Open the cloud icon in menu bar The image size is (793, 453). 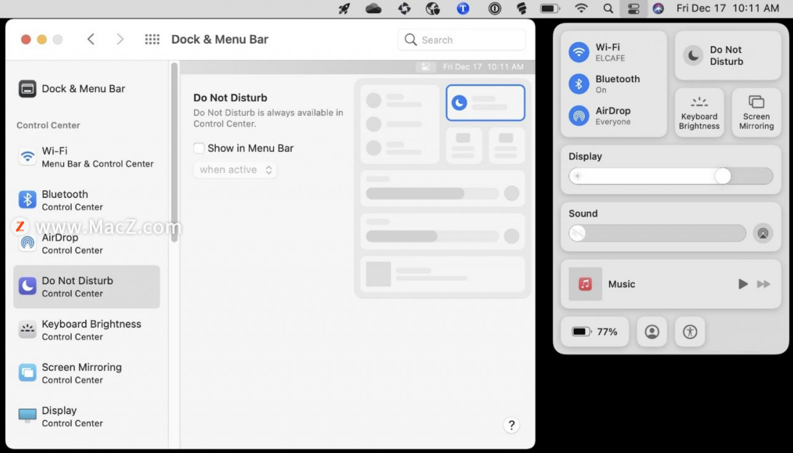373,9
